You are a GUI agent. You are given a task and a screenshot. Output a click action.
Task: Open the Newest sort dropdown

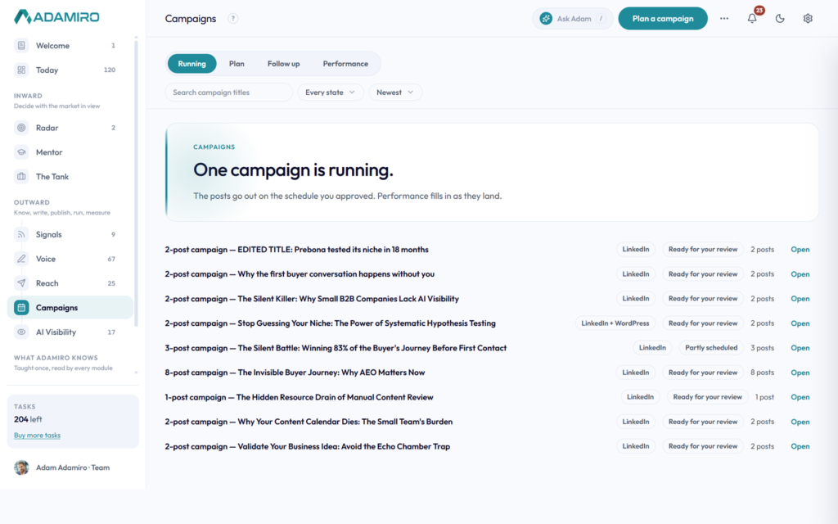[x=395, y=93]
